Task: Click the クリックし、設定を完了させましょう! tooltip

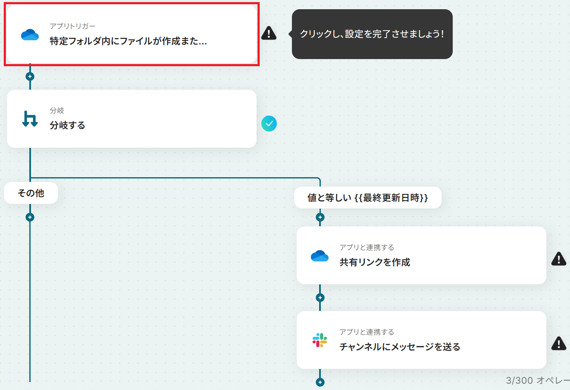Action: (x=372, y=34)
